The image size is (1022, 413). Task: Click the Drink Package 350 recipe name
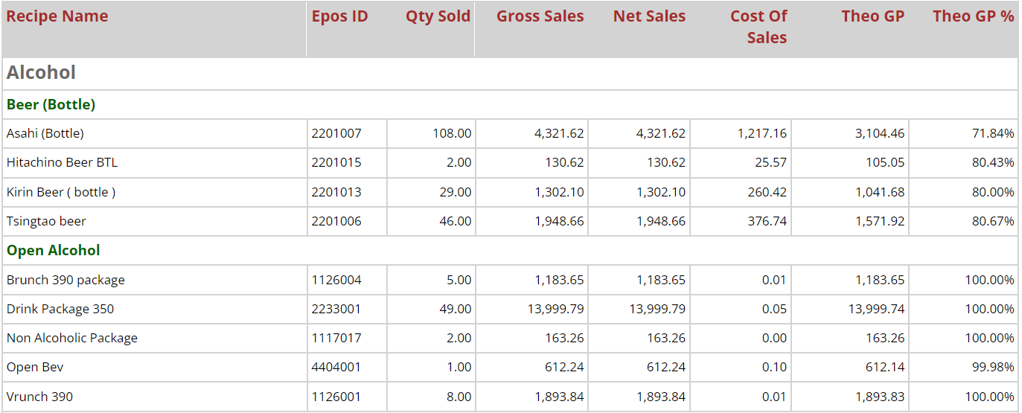[x=60, y=310]
